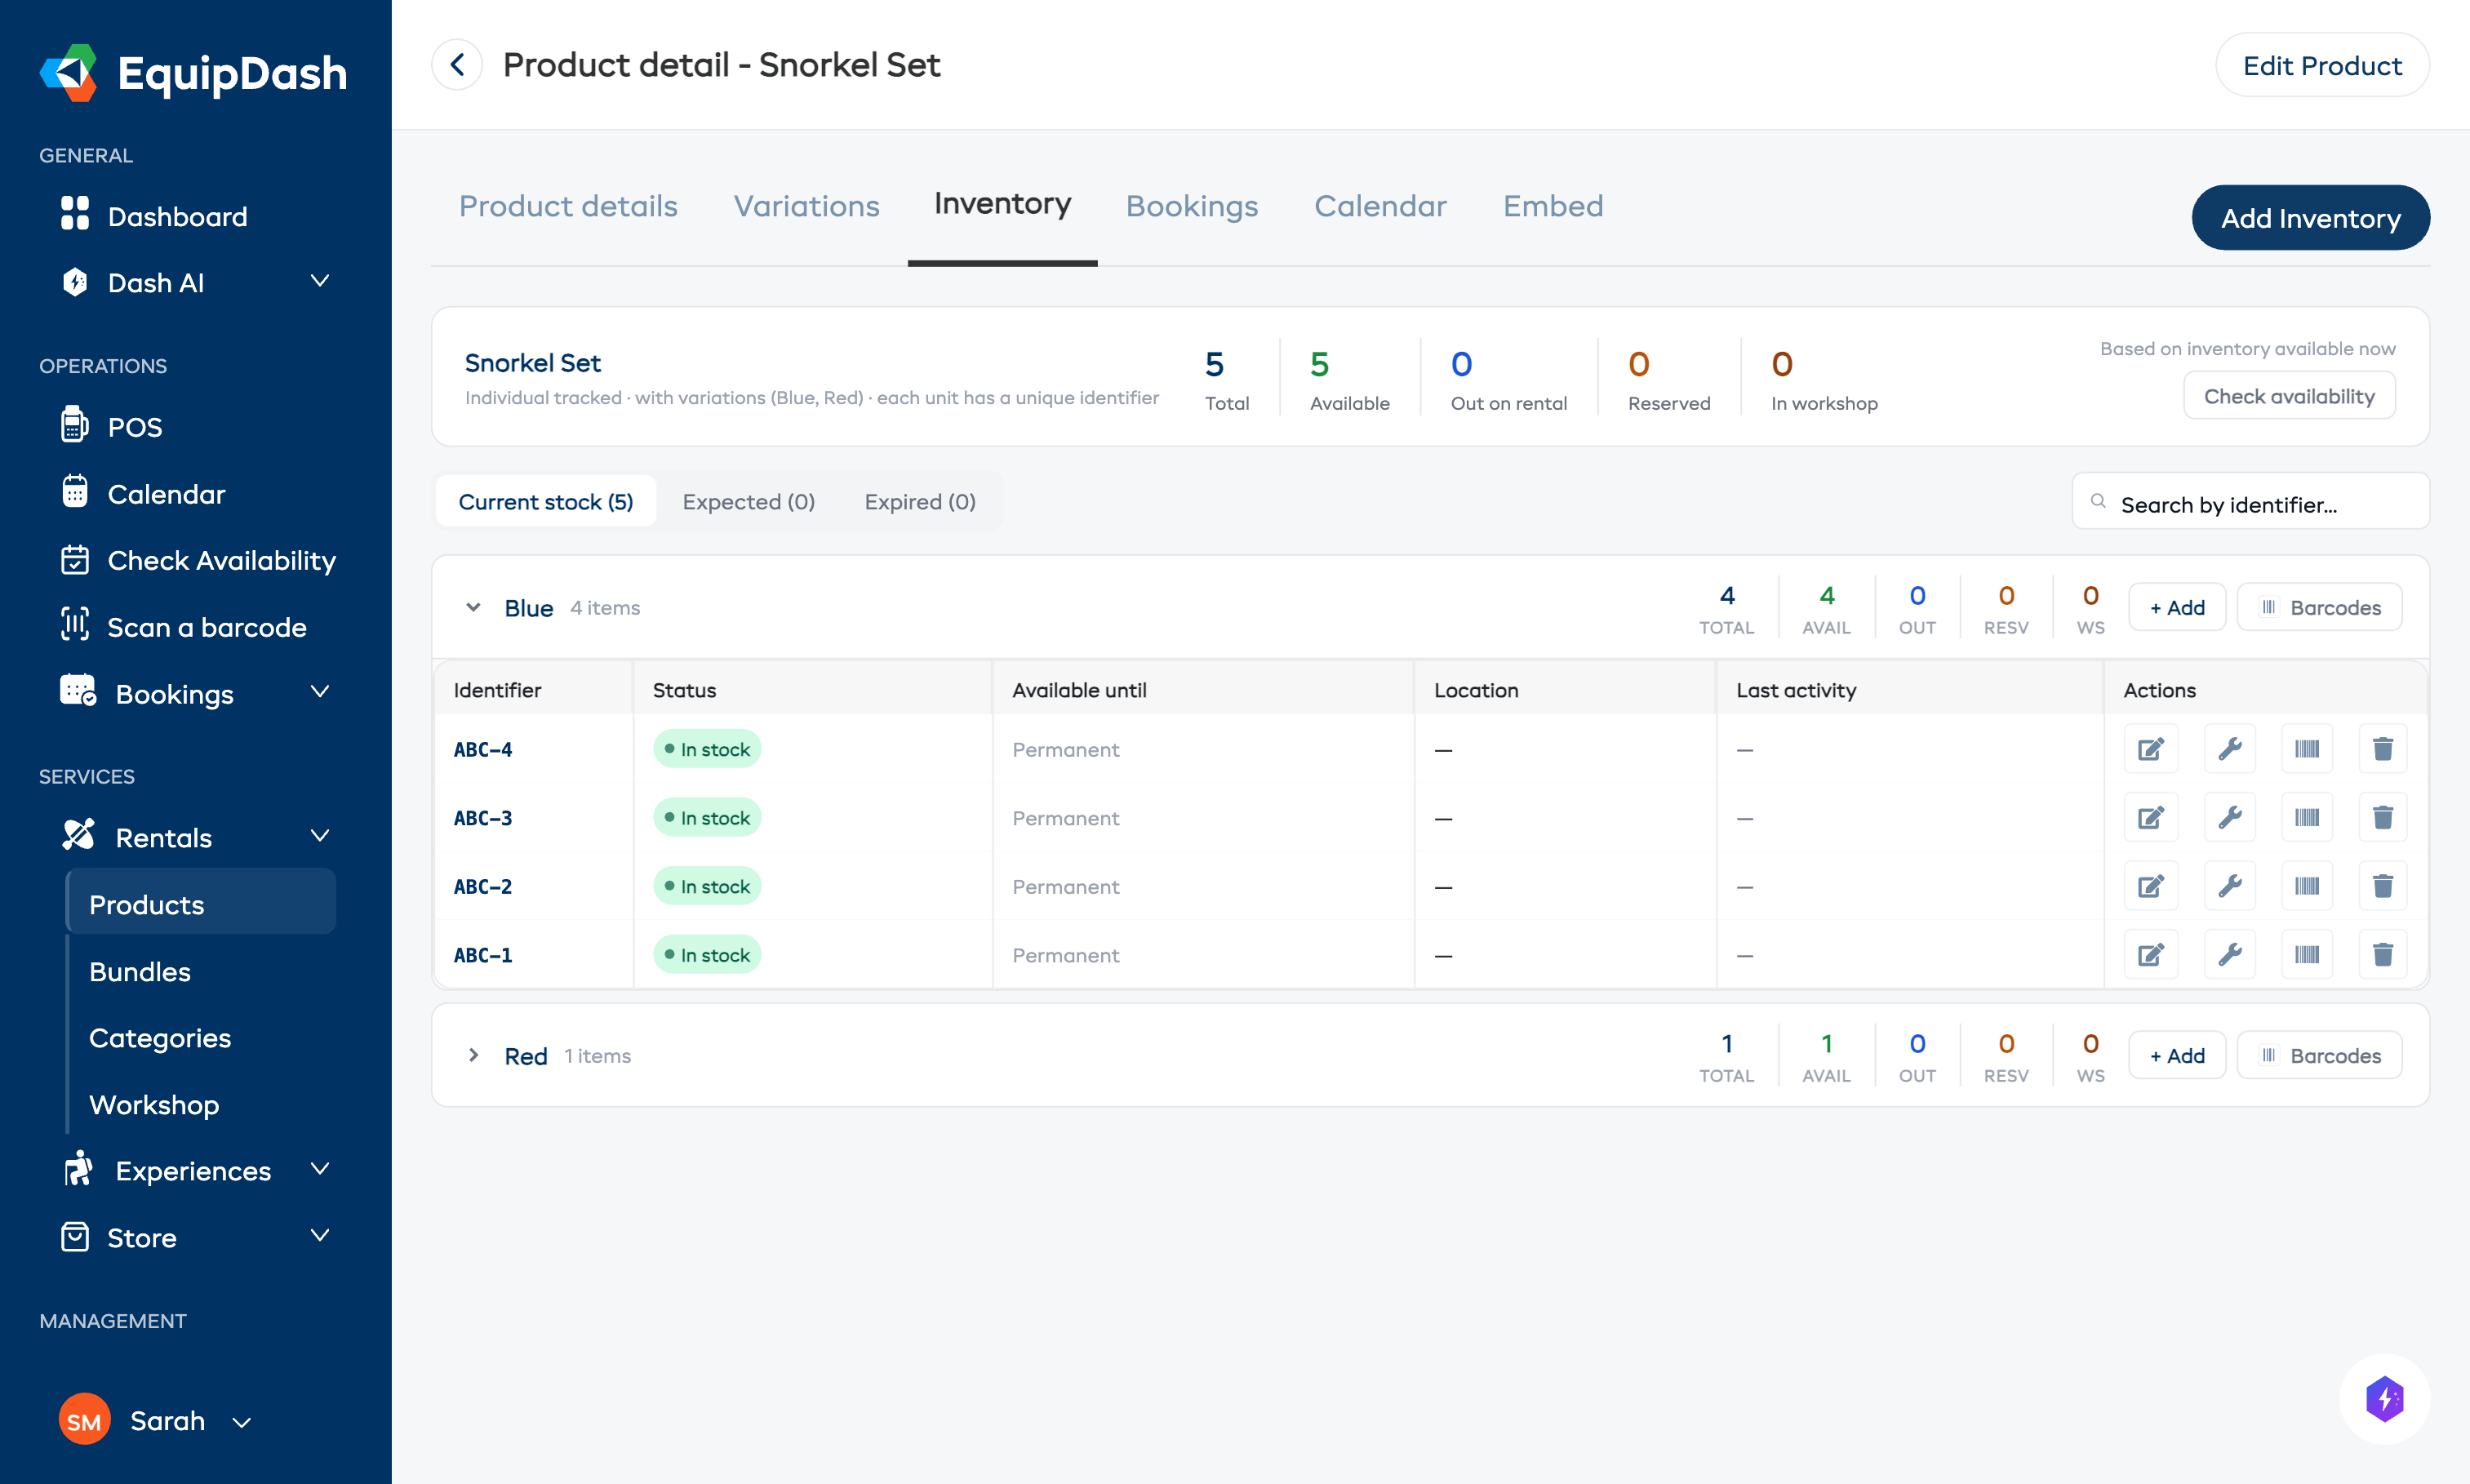This screenshot has height=1484, width=2470.
Task: Switch to the Expected (0) stock filter
Action: (748, 501)
